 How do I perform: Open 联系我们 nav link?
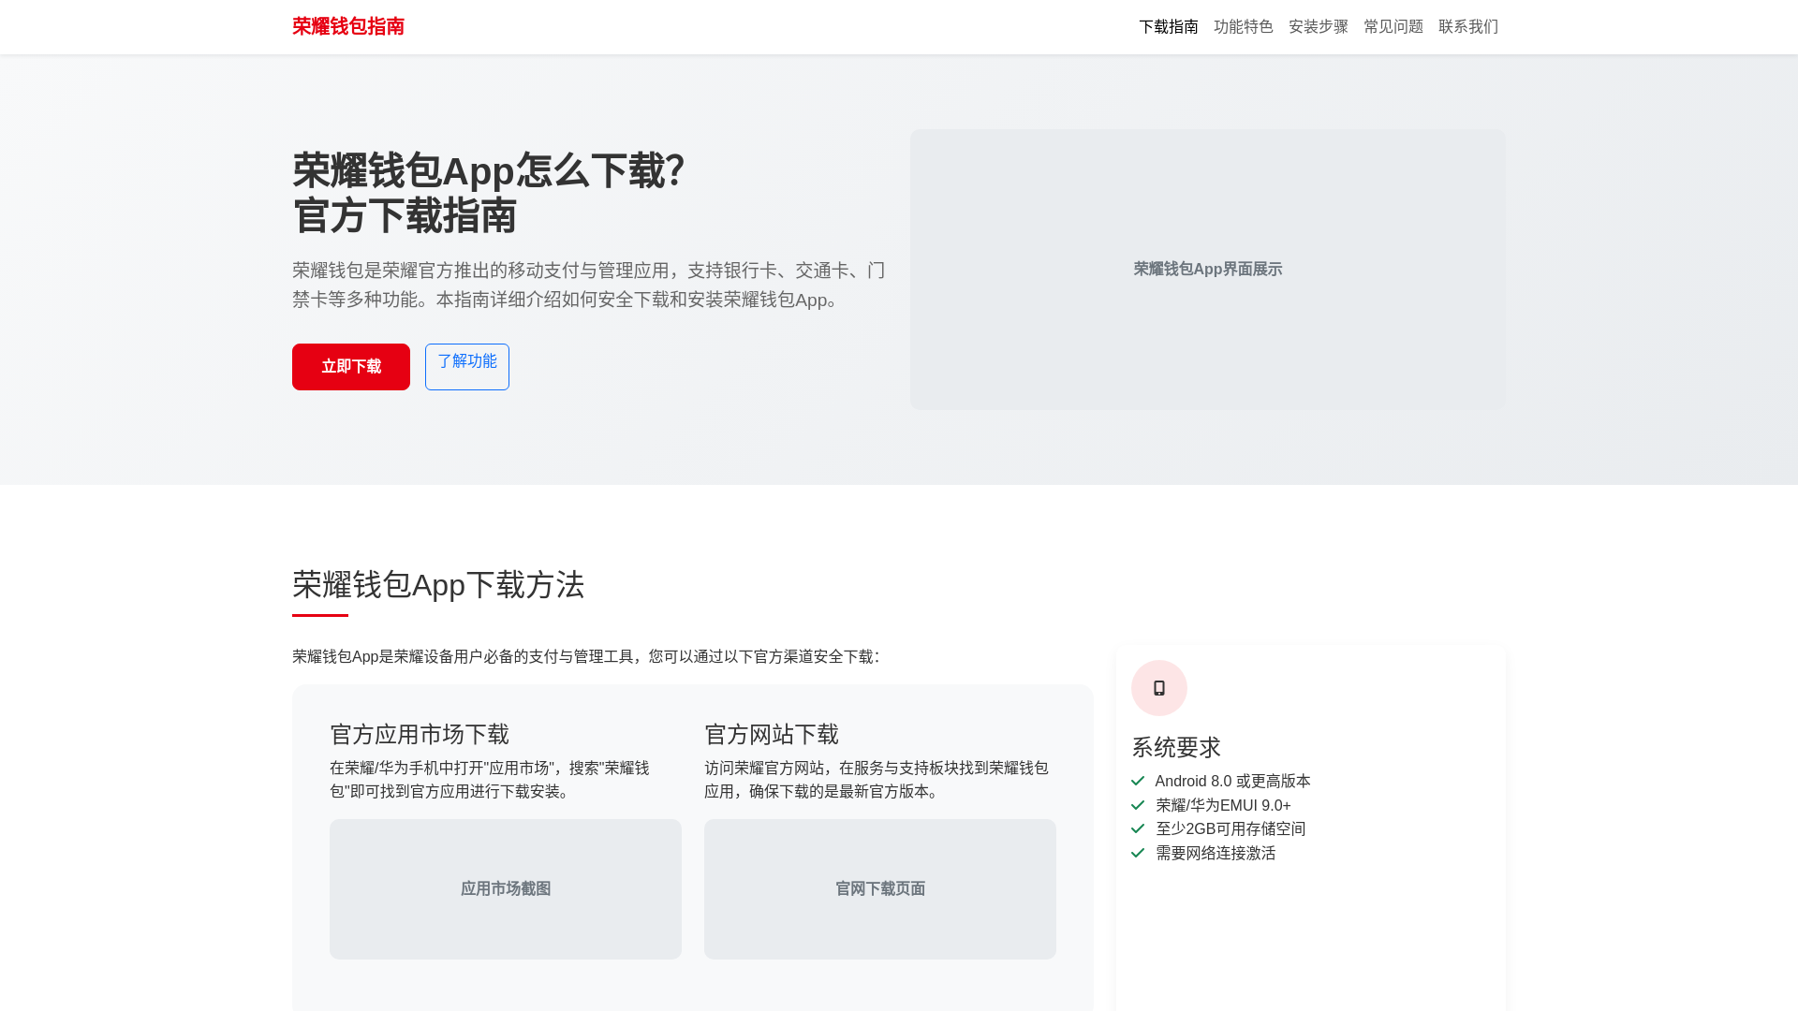click(1467, 27)
